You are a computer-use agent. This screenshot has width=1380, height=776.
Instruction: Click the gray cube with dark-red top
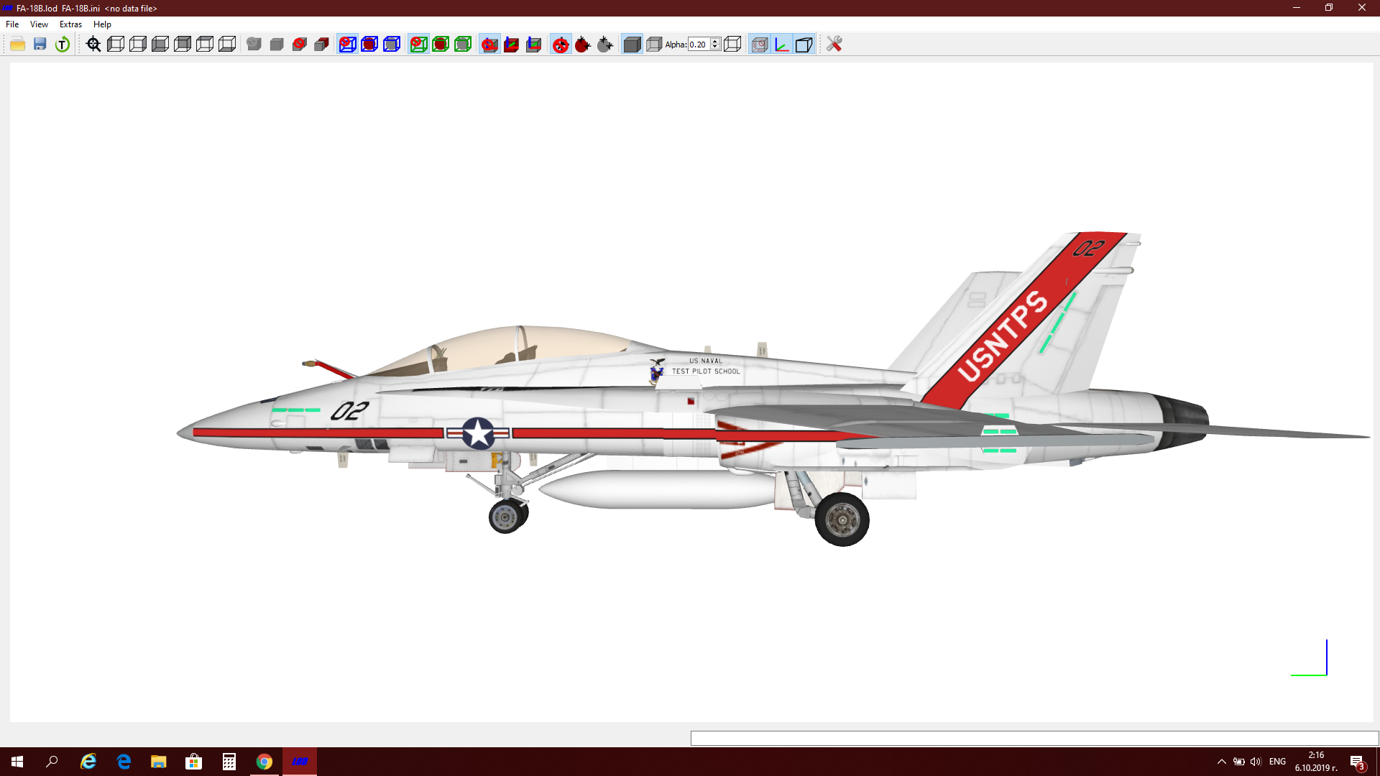tap(321, 45)
